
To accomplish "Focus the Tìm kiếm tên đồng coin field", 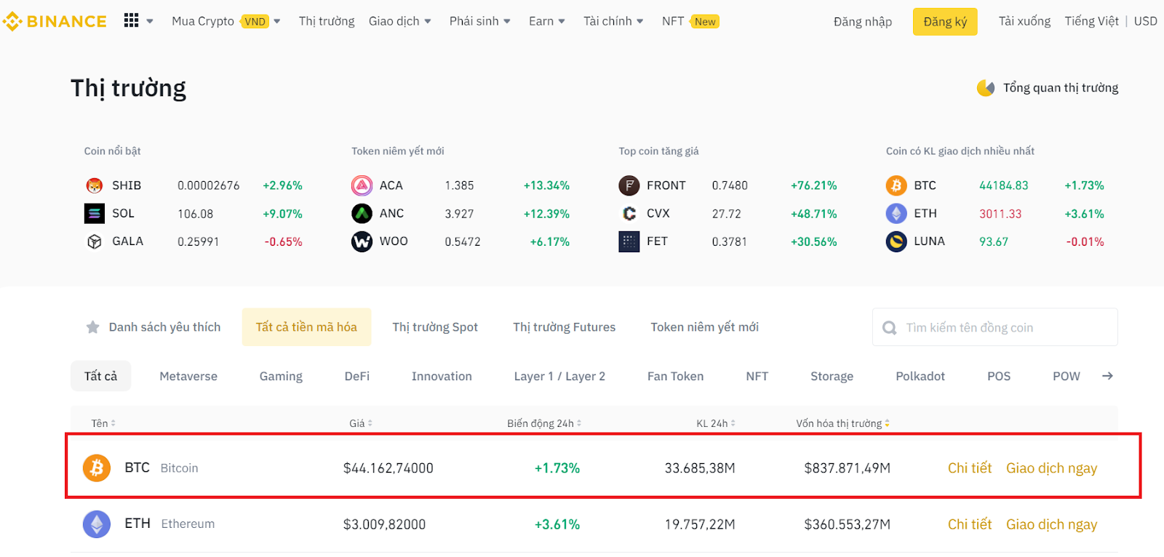I will point(995,327).
